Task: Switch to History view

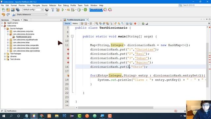Action: 75,23
